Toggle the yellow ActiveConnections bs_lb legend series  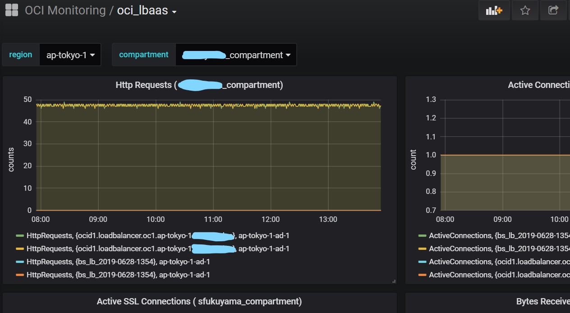[x=499, y=249]
